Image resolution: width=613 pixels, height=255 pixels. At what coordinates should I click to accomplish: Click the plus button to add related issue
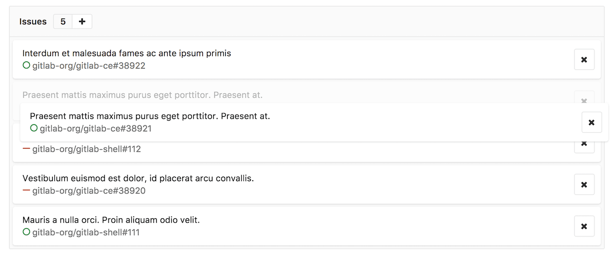pos(82,21)
